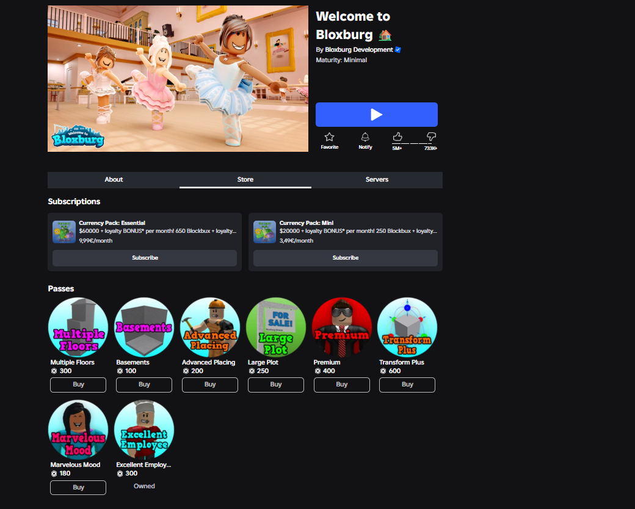Open Marvelous Mood pass icon
Image resolution: width=635 pixels, height=509 pixels.
point(78,429)
